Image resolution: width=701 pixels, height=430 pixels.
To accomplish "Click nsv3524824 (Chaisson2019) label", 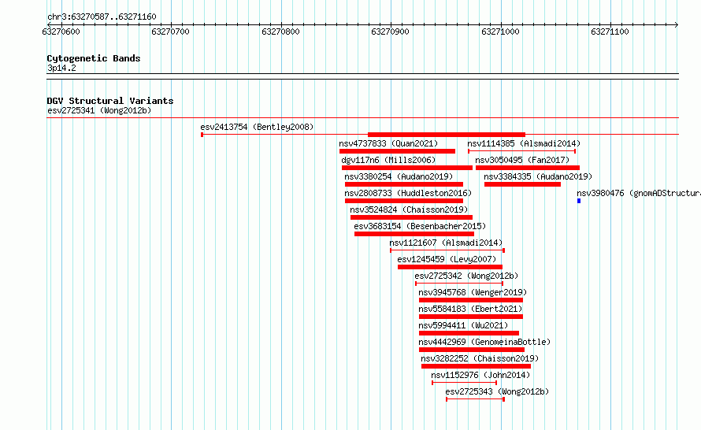I will tap(409, 209).
